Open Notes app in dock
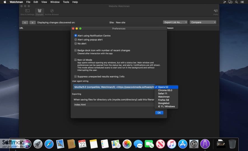Image resolution: width=248 pixels, height=151 pixels. [94, 144]
